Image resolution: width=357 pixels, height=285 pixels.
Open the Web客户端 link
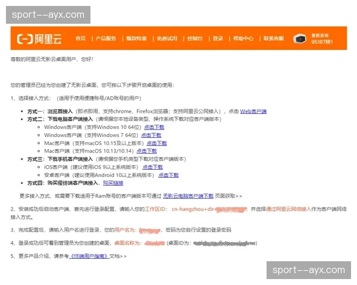253,112
